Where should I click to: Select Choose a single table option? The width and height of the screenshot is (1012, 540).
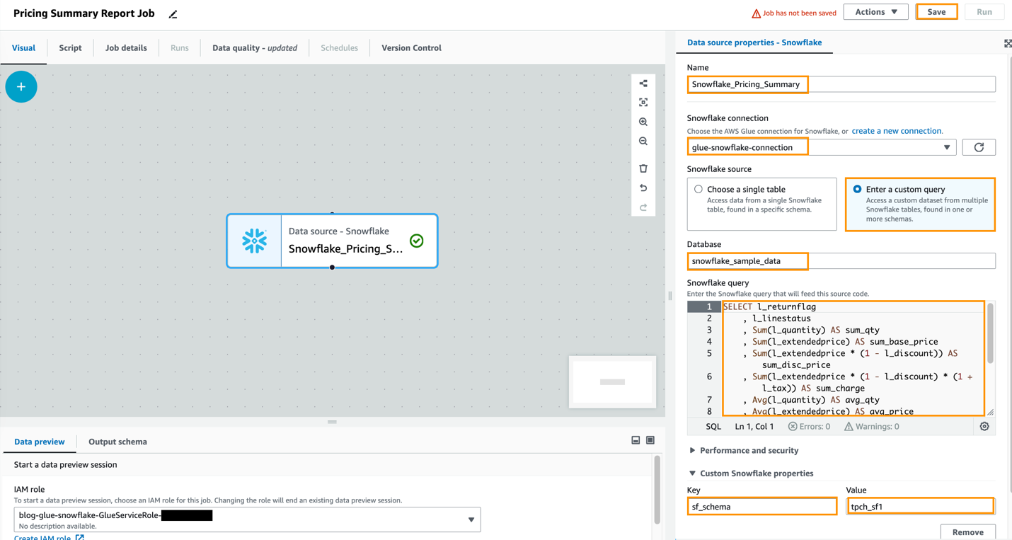(761, 204)
